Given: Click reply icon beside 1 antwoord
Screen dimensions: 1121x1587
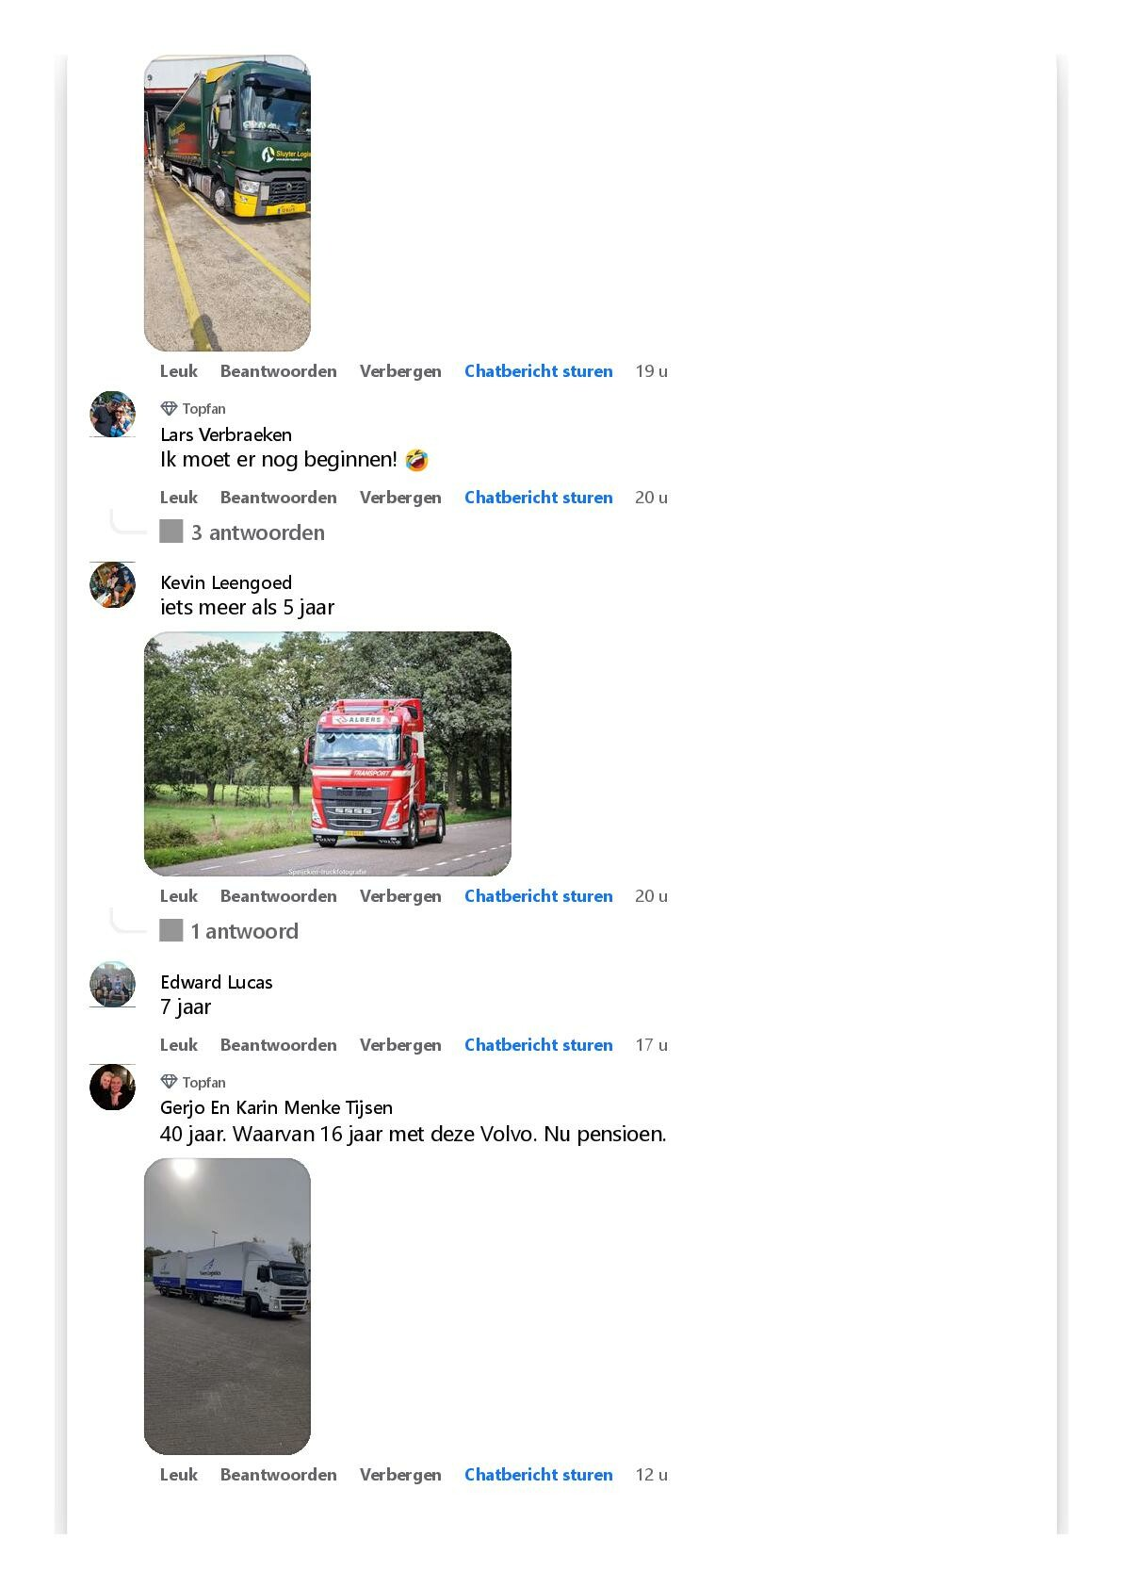Looking at the screenshot, I should pos(171,930).
